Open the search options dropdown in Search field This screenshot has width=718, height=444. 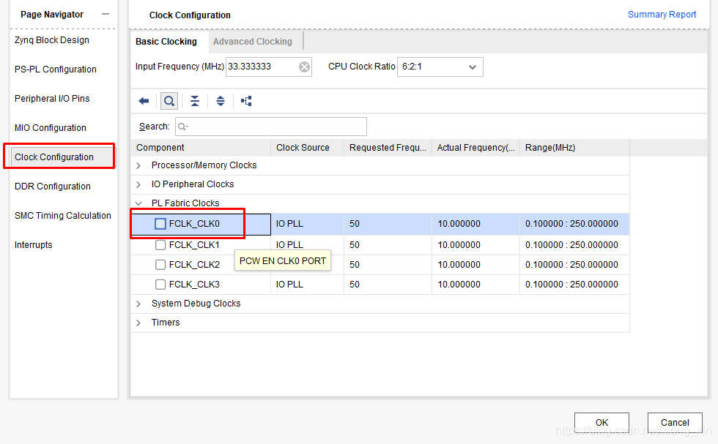point(182,127)
